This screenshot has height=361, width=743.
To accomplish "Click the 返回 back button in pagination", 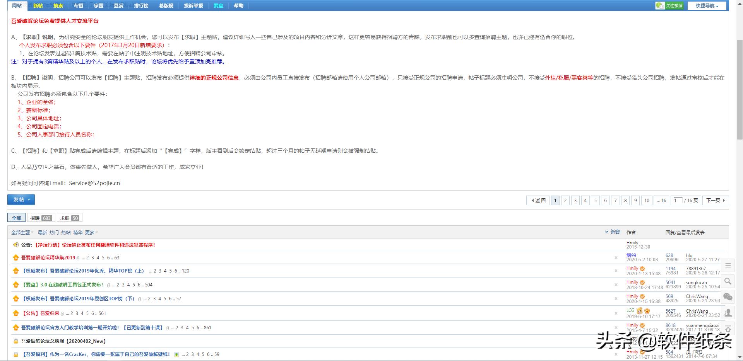I will (x=538, y=200).
